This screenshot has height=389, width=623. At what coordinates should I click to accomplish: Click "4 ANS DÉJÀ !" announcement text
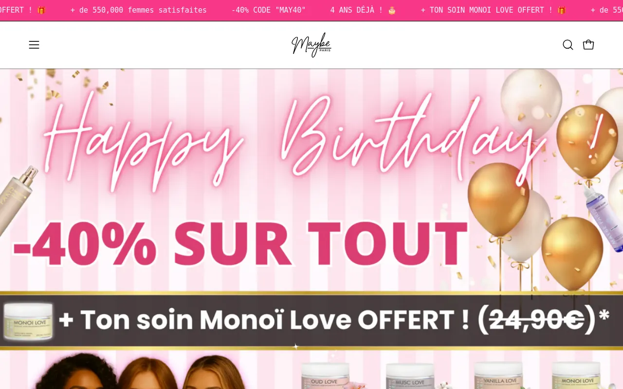(357, 10)
